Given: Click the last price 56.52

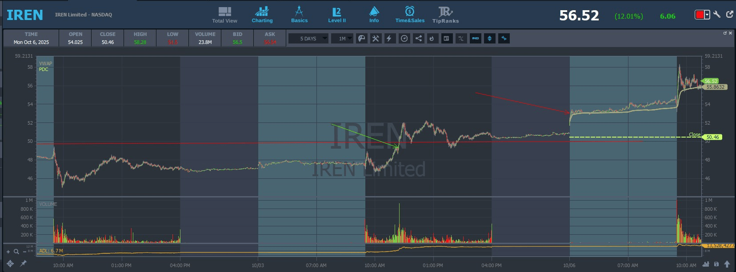Looking at the screenshot, I should tap(579, 16).
